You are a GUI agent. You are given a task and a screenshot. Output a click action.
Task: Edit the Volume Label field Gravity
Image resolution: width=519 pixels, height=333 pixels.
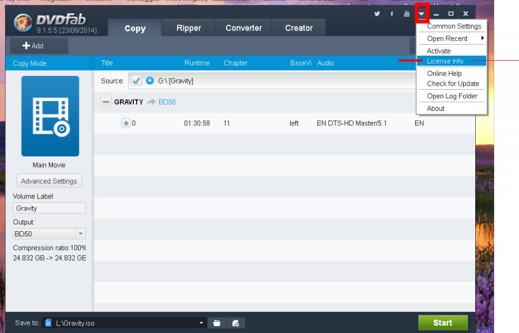50,208
